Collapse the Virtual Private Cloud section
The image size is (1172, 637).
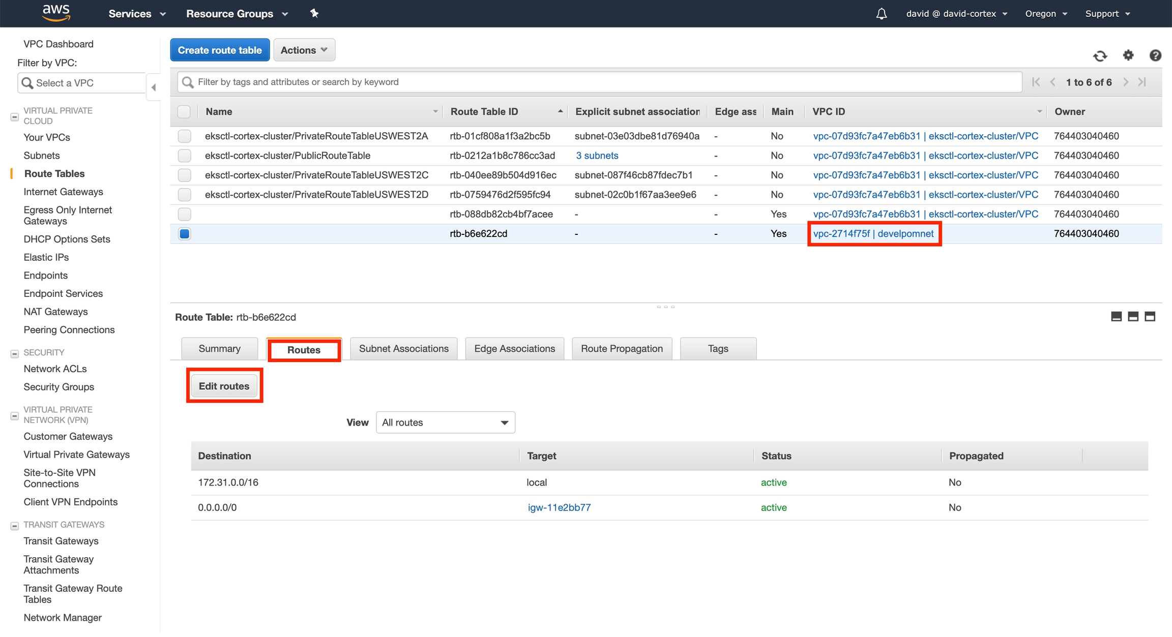[15, 116]
